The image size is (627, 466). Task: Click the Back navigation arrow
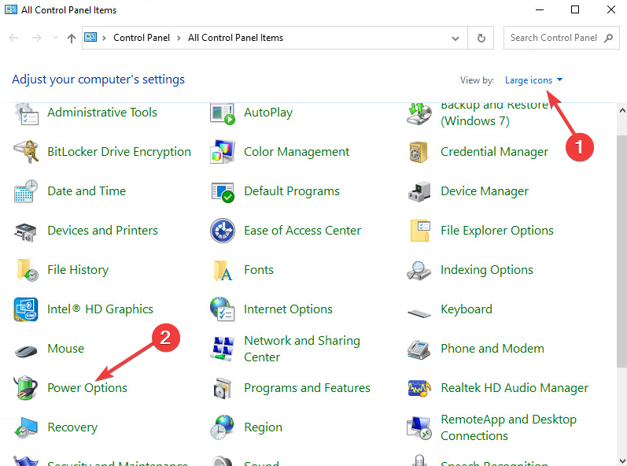click(14, 38)
